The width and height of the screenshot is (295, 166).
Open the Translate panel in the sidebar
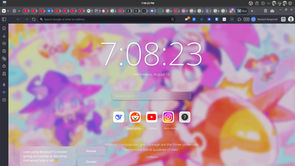4,59
